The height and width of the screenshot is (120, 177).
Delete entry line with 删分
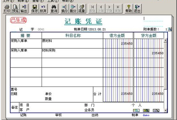[x=73, y=9]
